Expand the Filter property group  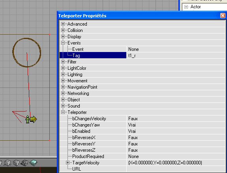63,62
